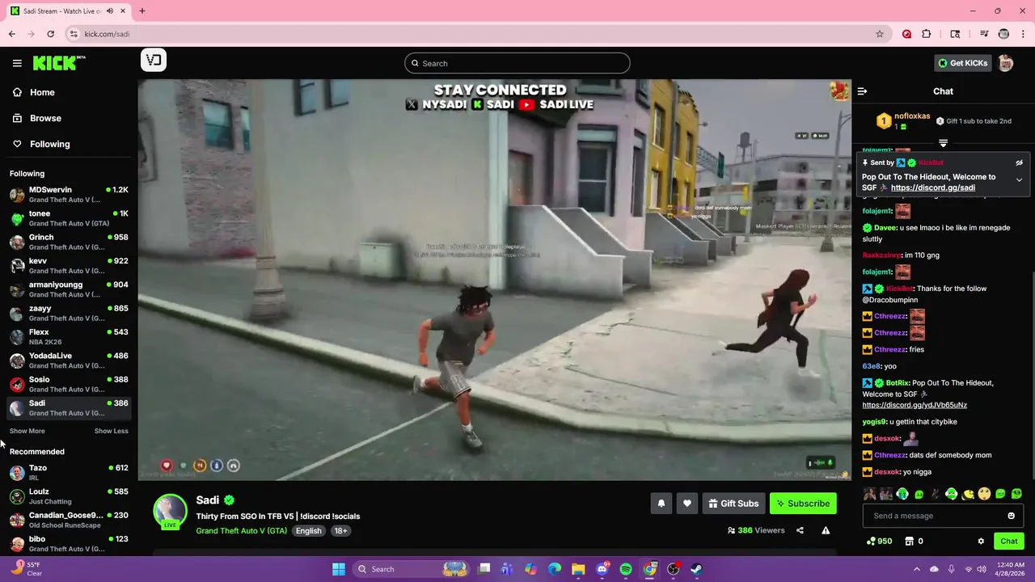Click the 18+ tag
The image size is (1035, 582).
pyautogui.click(x=341, y=531)
